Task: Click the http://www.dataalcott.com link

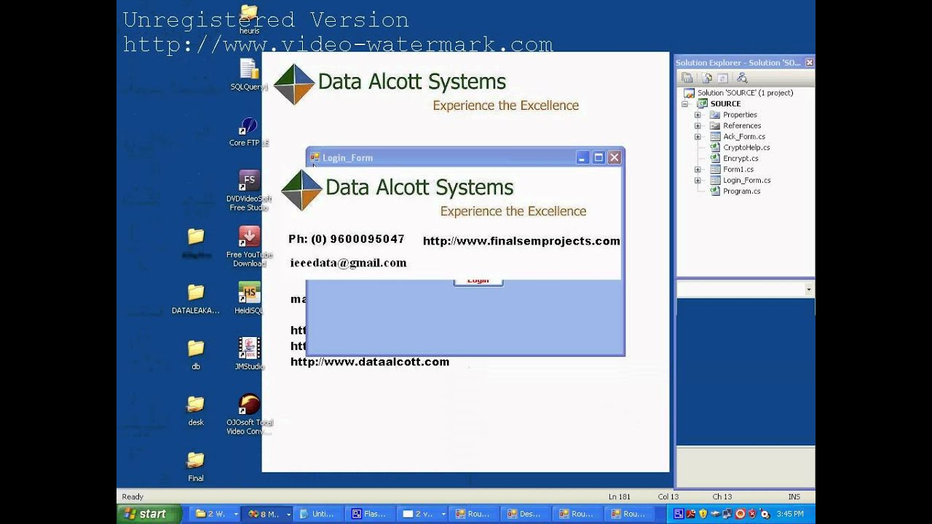Action: [x=370, y=362]
